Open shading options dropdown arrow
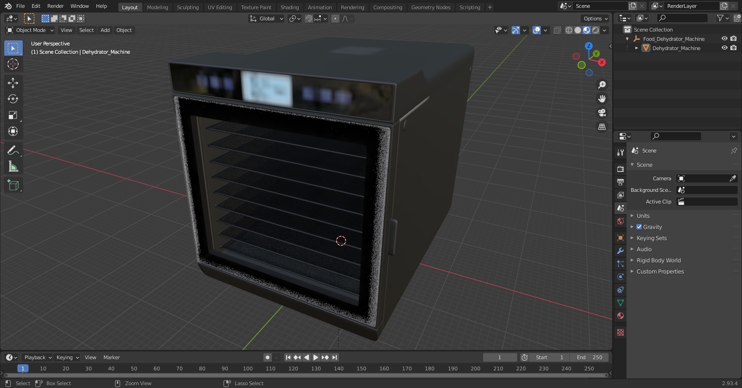 [604, 30]
